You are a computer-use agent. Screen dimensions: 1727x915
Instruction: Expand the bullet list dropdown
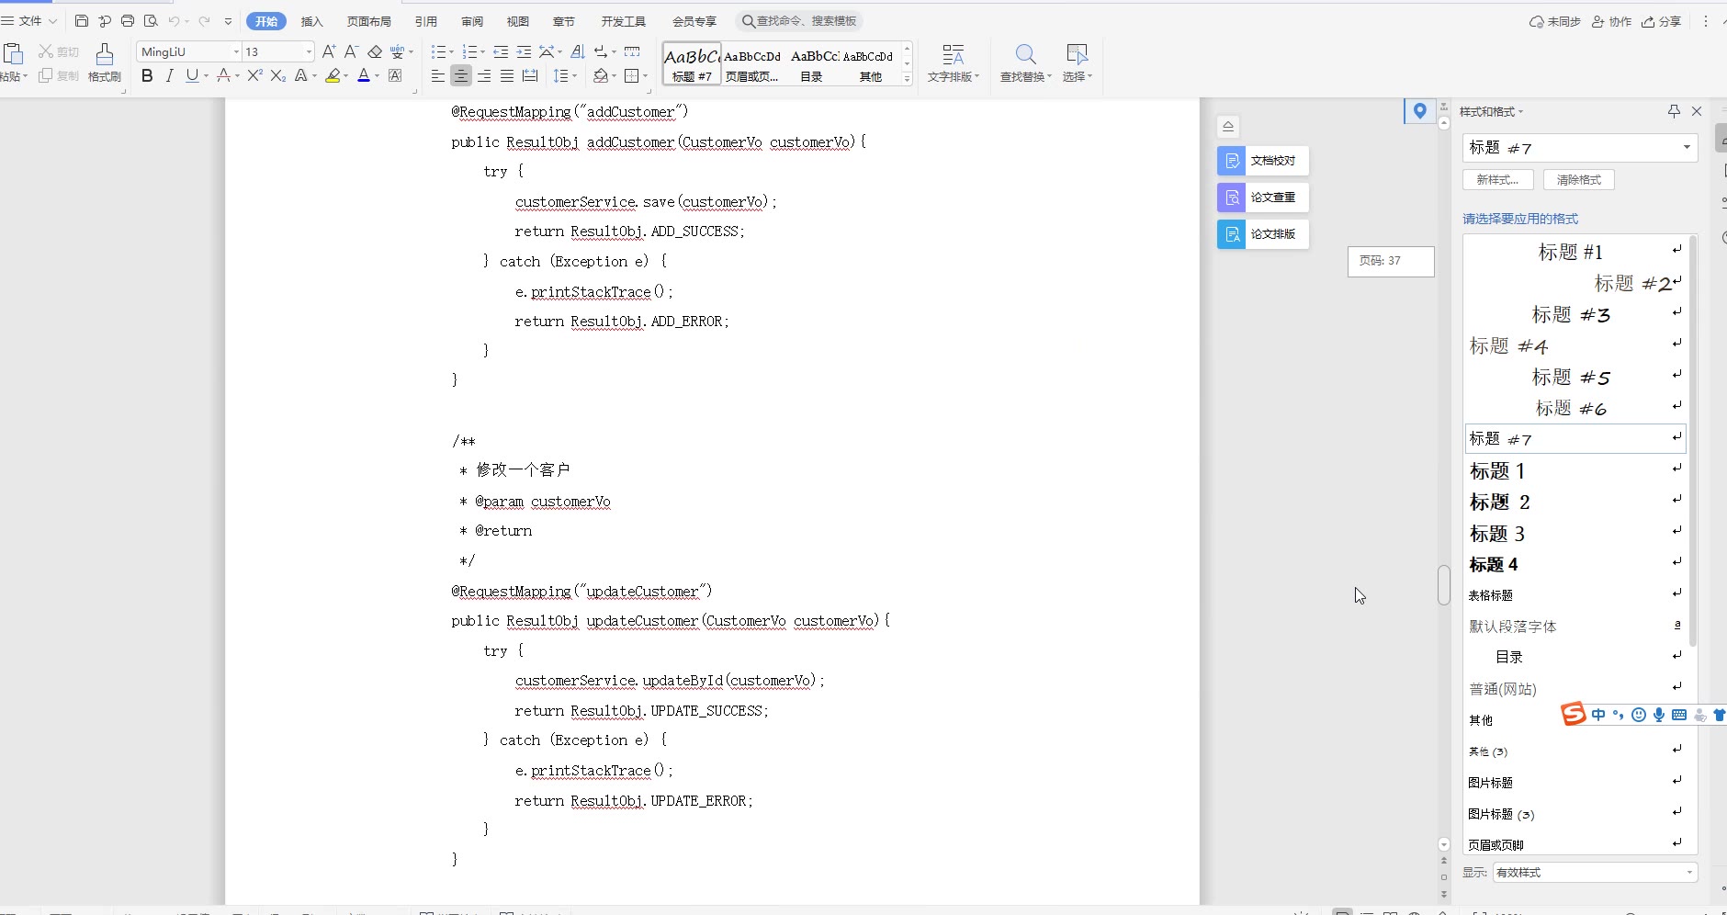451,52
